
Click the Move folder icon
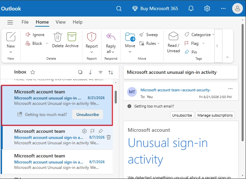130,37
